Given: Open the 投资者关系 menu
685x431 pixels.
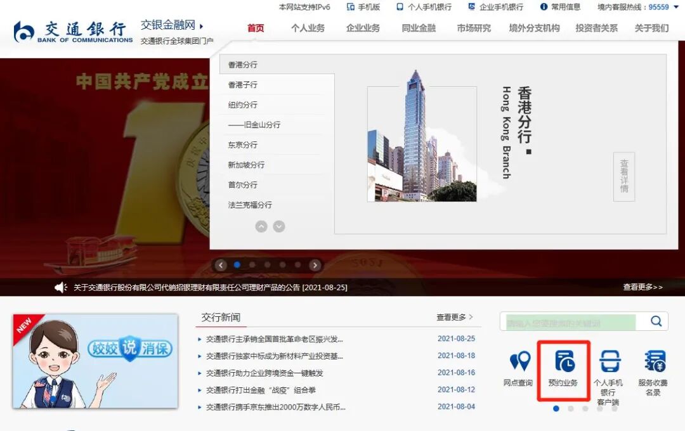Looking at the screenshot, I should tap(597, 29).
